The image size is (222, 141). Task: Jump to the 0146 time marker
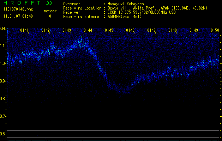click(x=130, y=30)
